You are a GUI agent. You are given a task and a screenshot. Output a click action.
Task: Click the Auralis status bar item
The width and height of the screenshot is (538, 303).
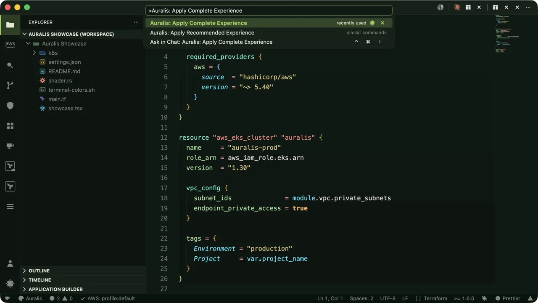point(30,298)
